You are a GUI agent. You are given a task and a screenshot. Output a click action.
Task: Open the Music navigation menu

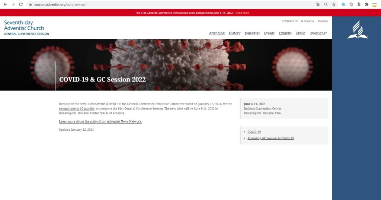(x=301, y=34)
